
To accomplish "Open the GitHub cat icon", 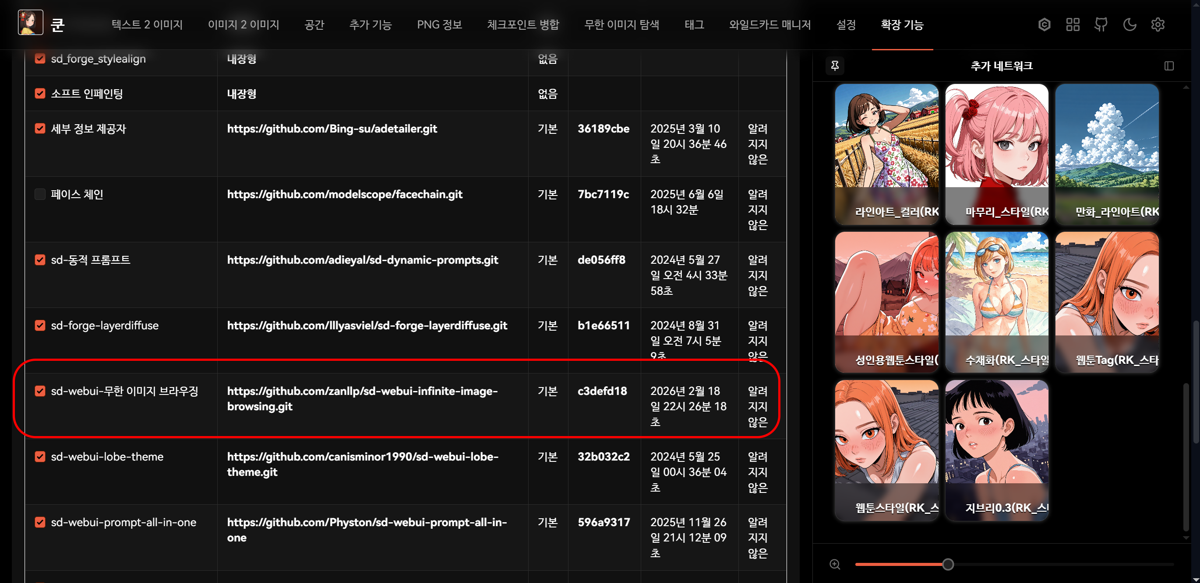I will (1101, 24).
